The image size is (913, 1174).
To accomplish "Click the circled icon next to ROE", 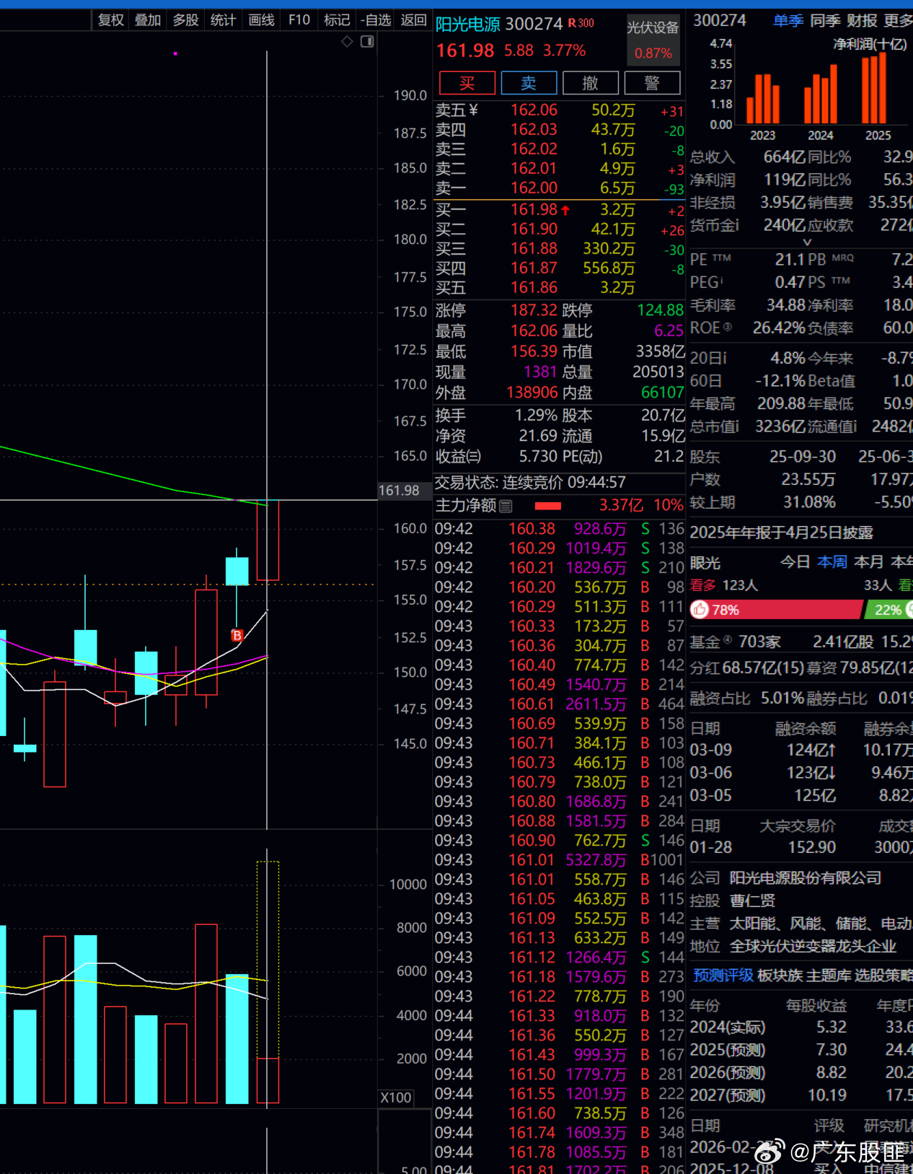I will 728,328.
